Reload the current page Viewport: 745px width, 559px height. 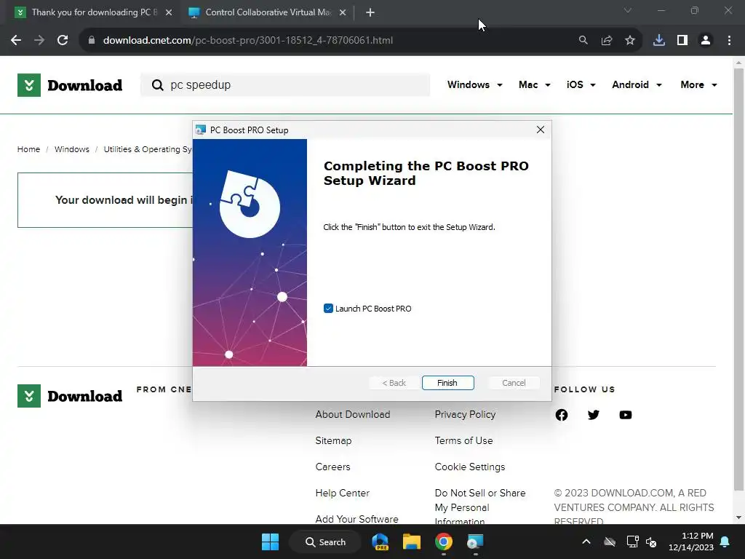point(63,41)
